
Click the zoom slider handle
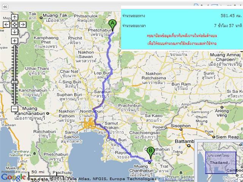coord(14,82)
